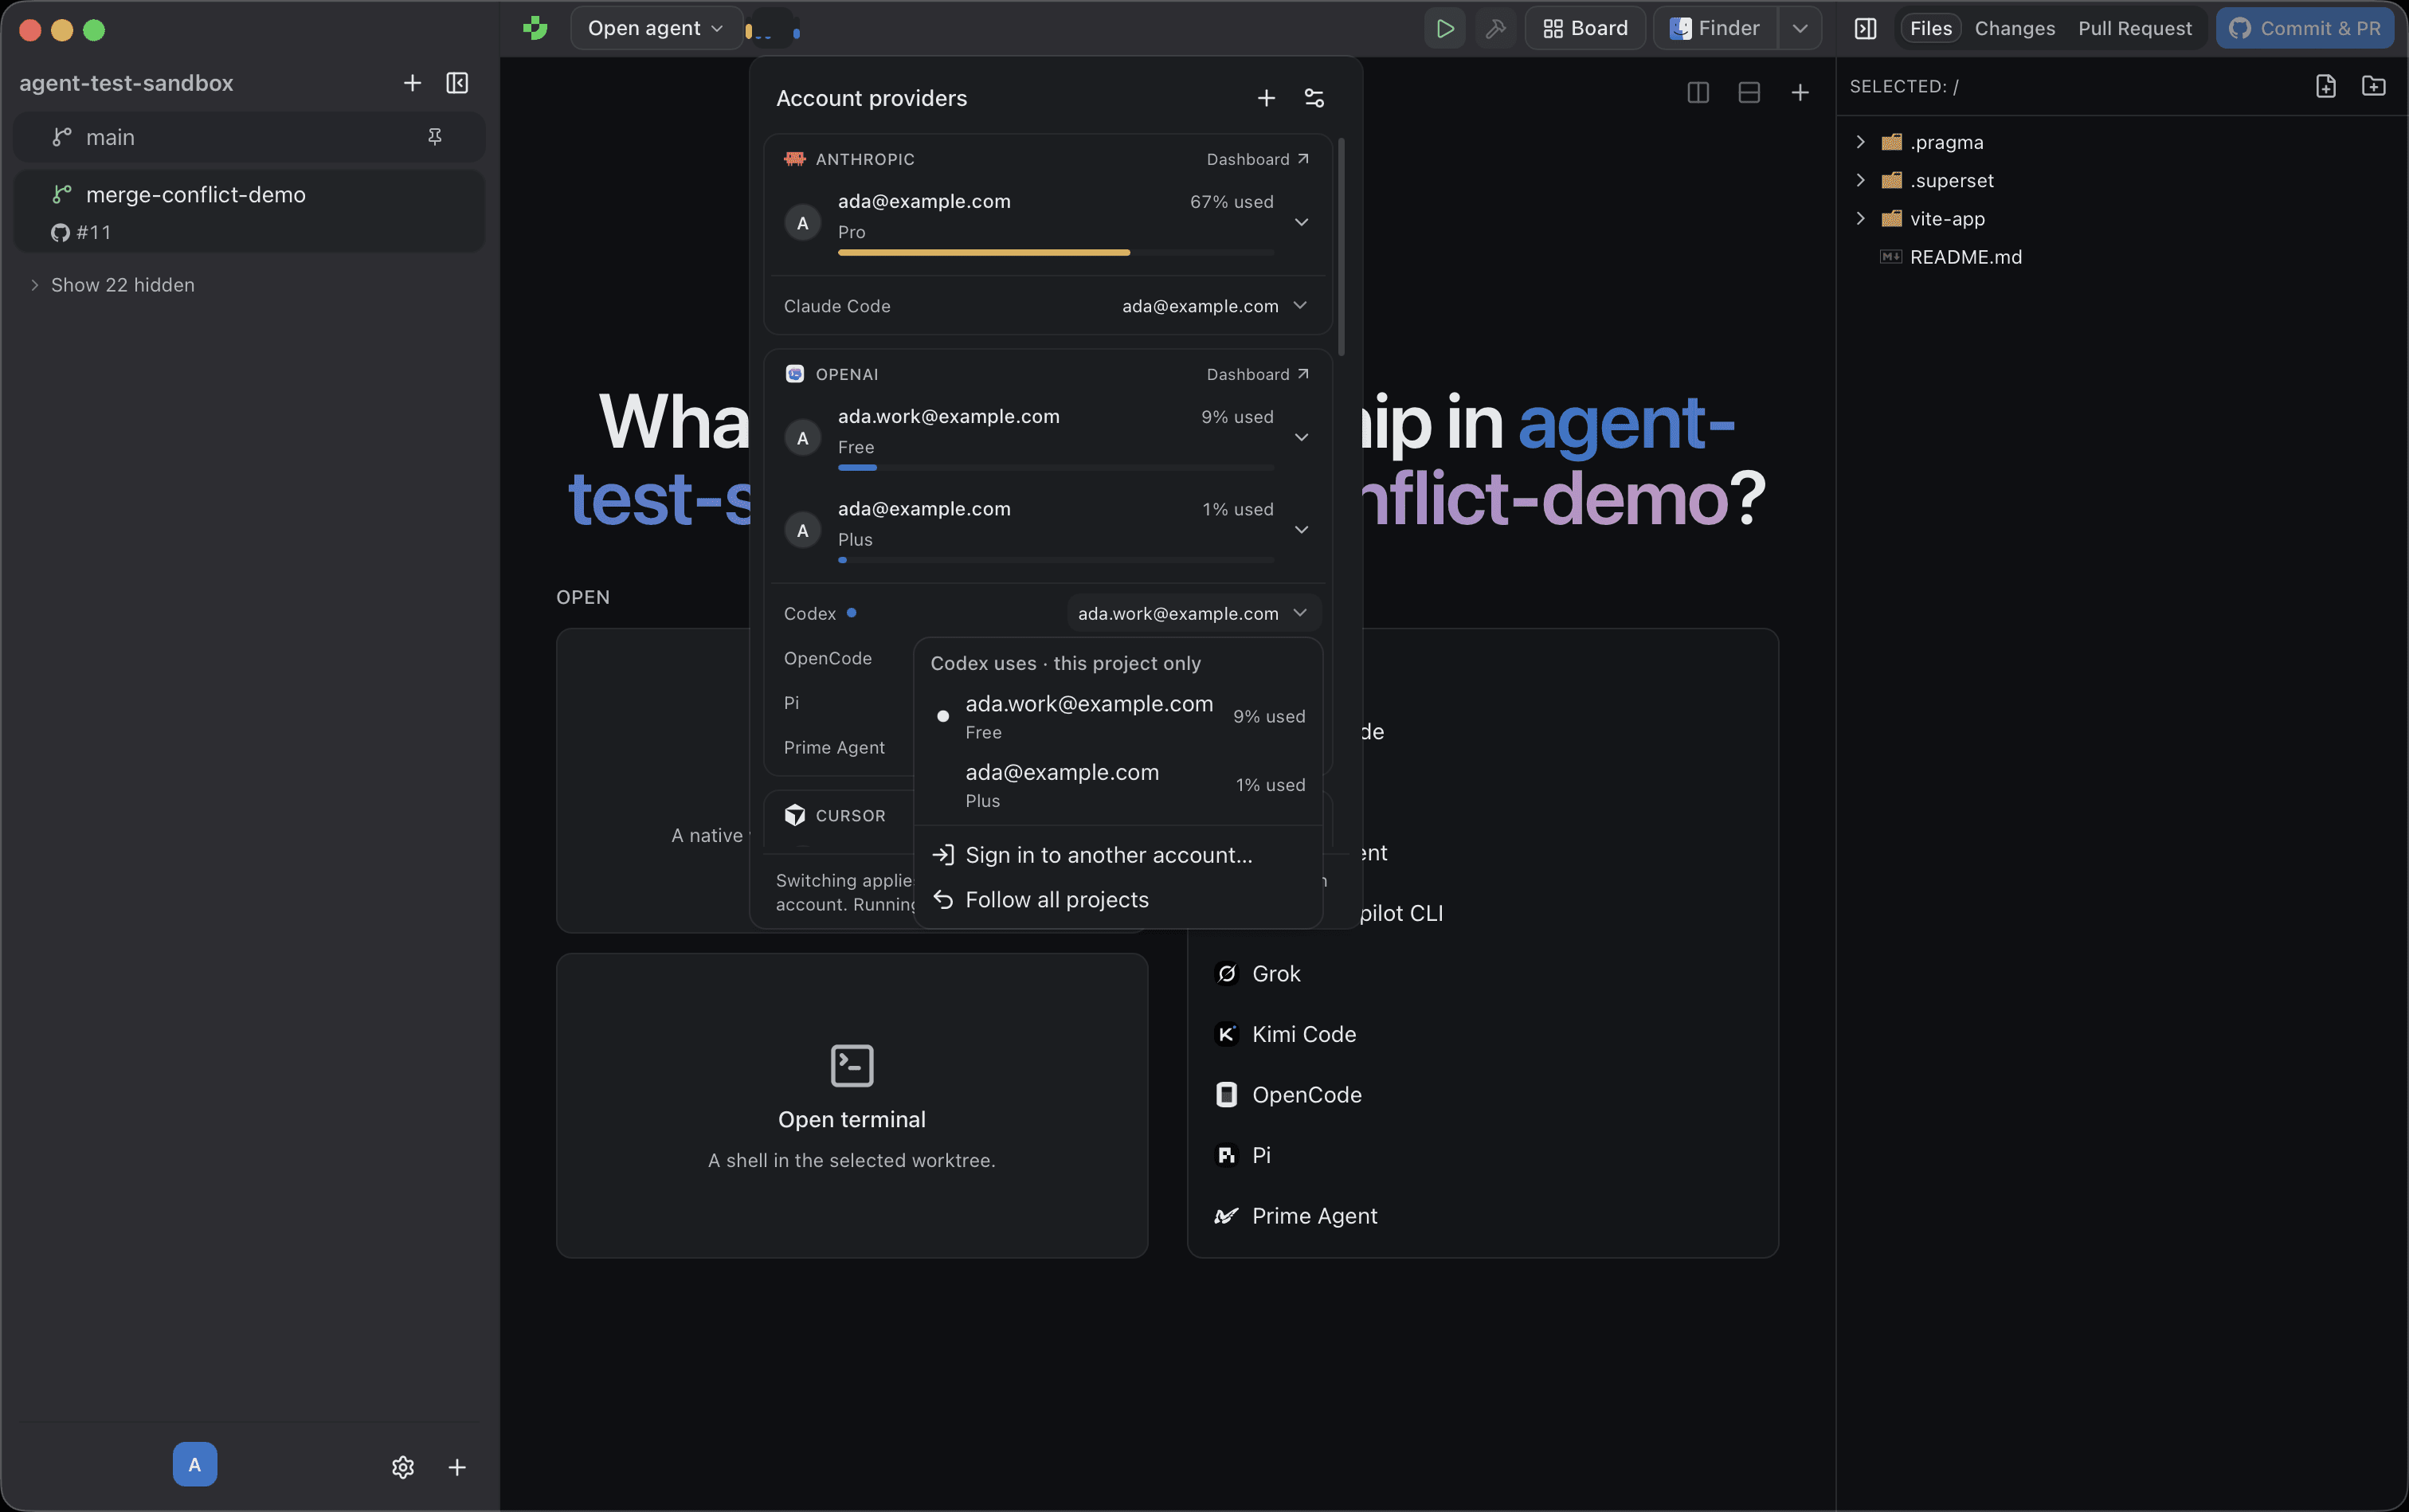Create new folder icon in Files panel
2409x1512 pixels.
point(2373,86)
